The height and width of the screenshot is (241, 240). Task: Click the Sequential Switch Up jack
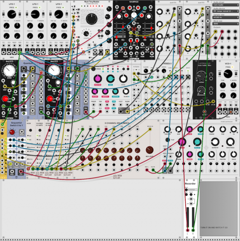(10, 164)
